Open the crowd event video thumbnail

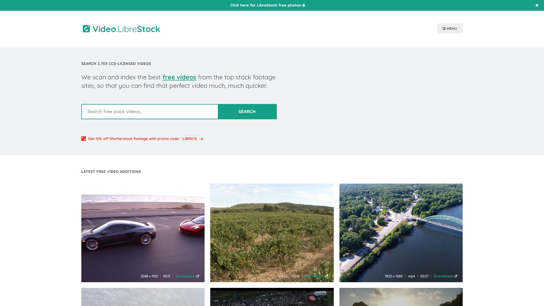coord(272,297)
